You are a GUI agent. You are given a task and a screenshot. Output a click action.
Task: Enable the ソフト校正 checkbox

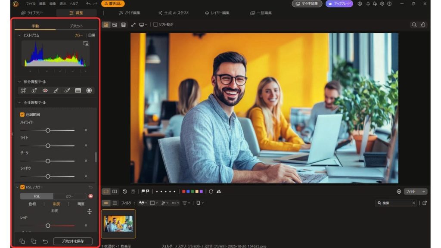point(156,25)
